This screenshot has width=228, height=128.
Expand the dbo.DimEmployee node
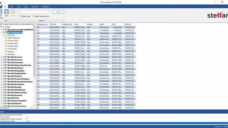[x=1, y=68]
